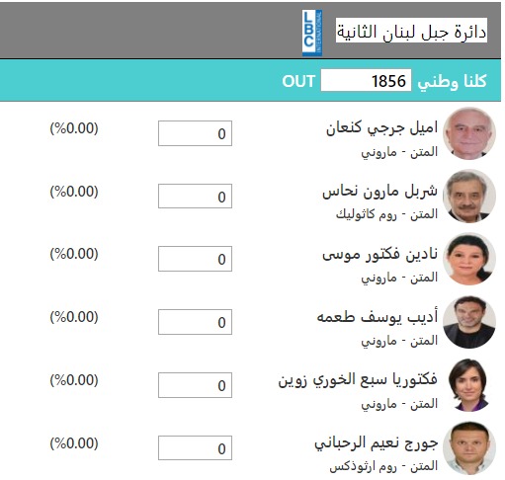Click the OUT status label
This screenshot has width=505, height=480.
pos(298,81)
